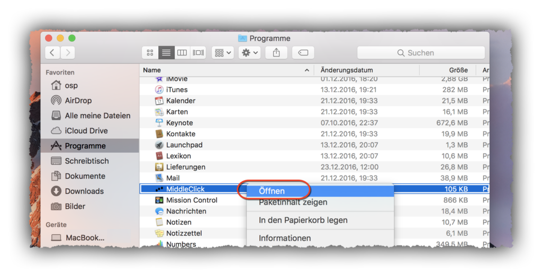
Task: Select the Nachrichten file name
Action: click(x=186, y=211)
